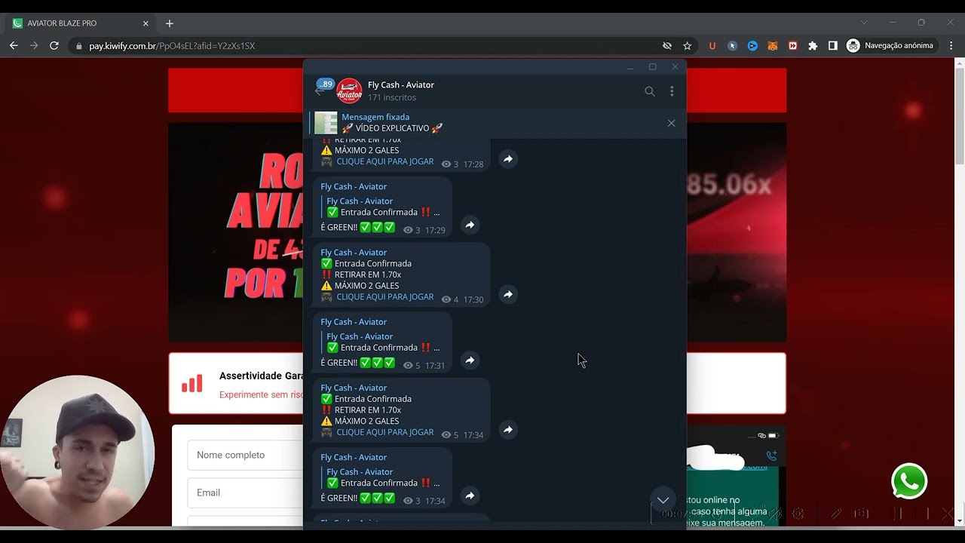Select the AVIATOR BLAZE PRO tab
965x543 pixels.
pos(81,23)
